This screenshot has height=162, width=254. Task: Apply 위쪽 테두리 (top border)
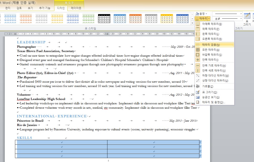pyautogui.click(x=210, y=29)
